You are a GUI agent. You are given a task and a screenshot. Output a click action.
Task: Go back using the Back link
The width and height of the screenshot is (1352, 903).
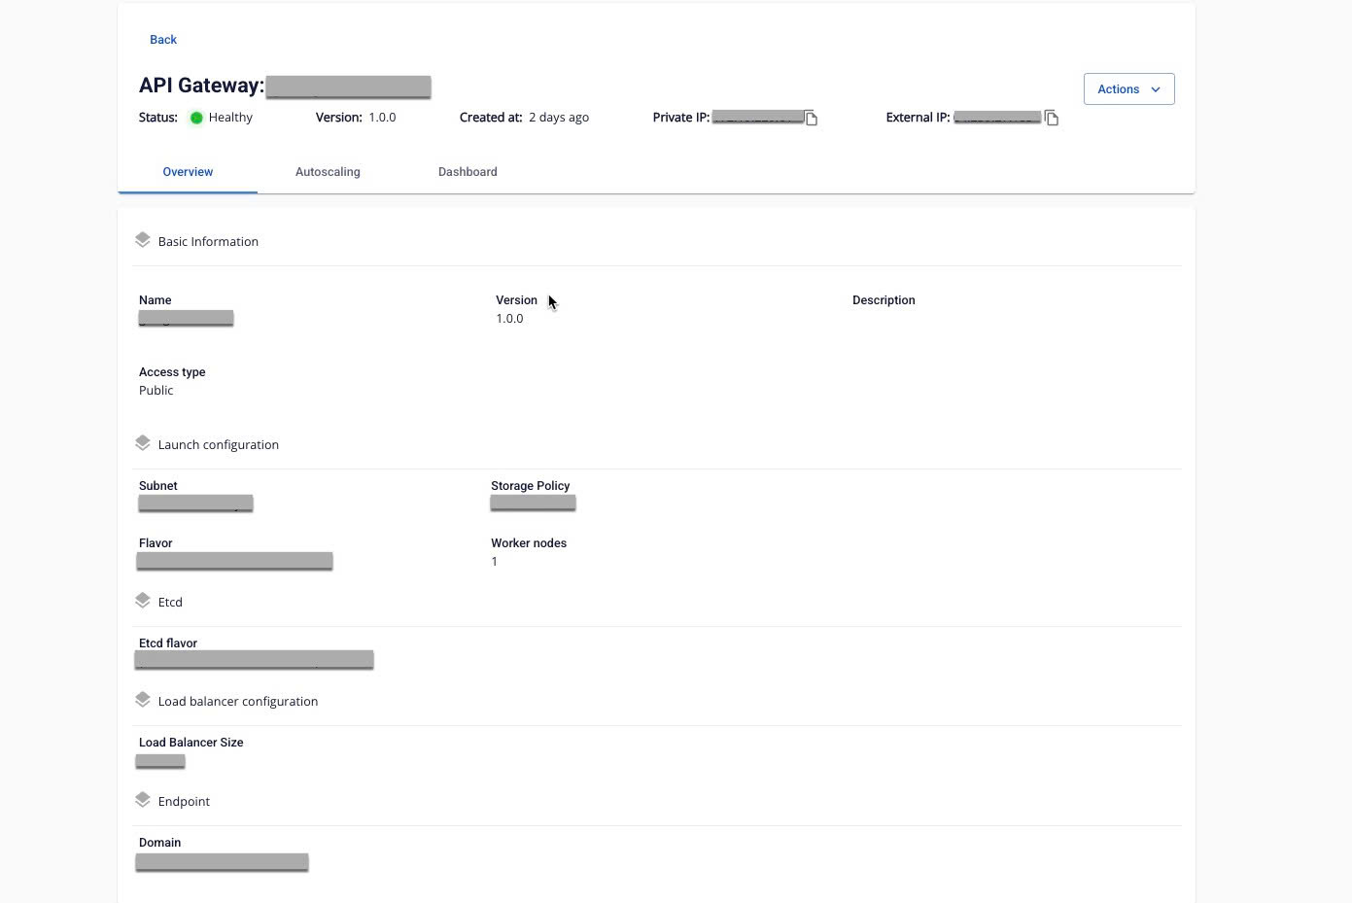pos(163,40)
